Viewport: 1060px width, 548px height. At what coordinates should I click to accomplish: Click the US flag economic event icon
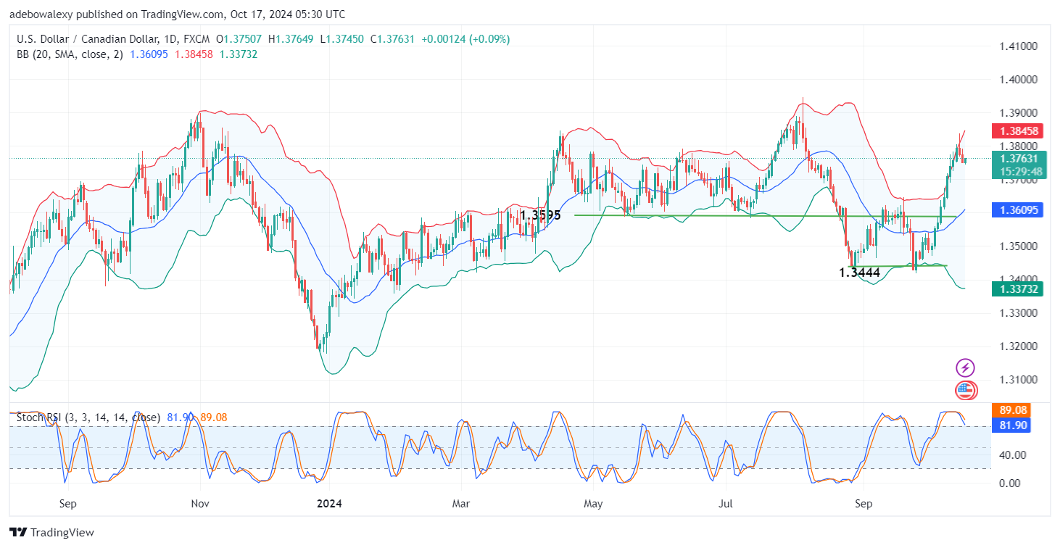pos(965,390)
